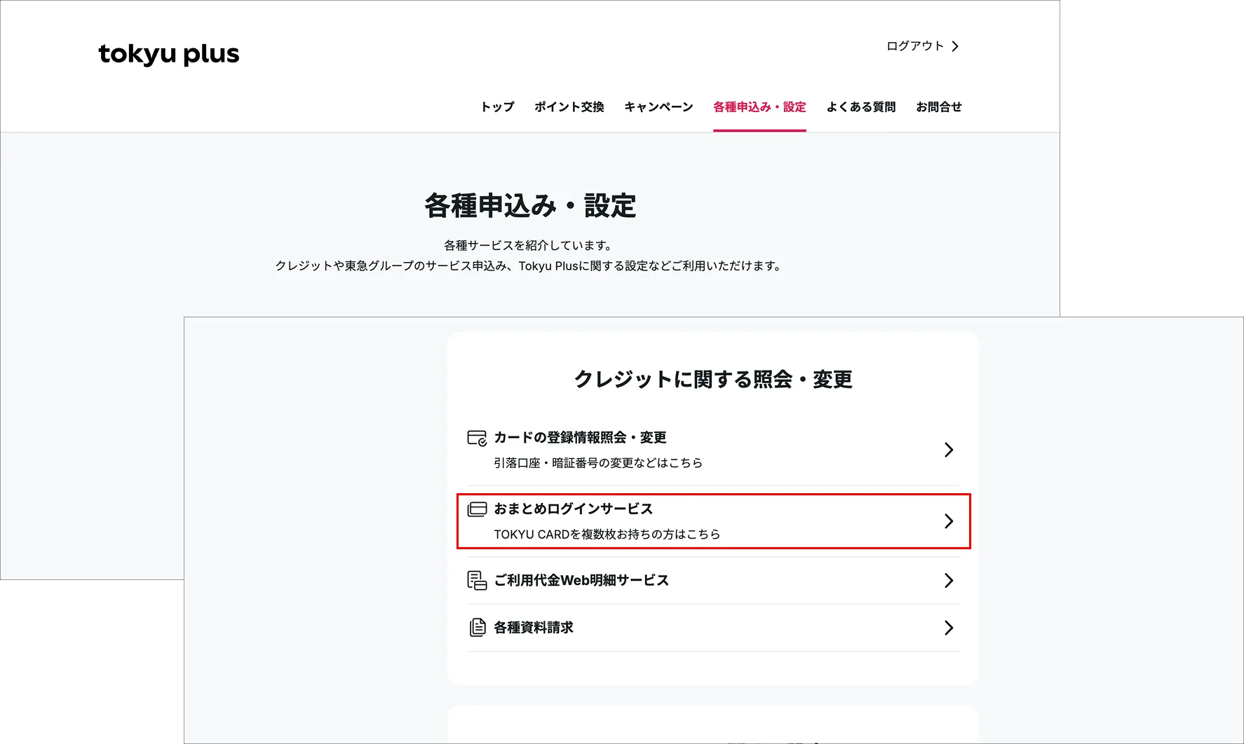Expand the 各種資料請求 row arrow

(950, 627)
